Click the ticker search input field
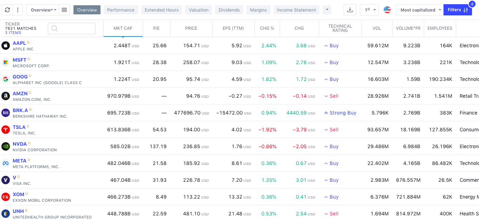This screenshot has height=221, width=479. coord(72,28)
